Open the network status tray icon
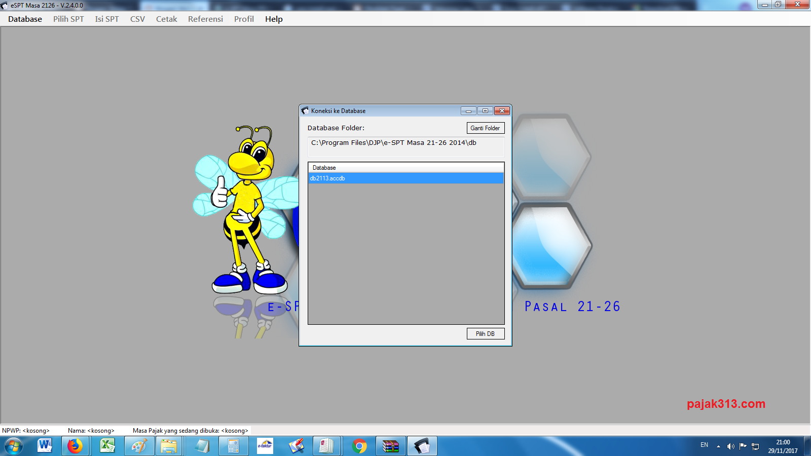811x456 pixels. pyautogui.click(x=755, y=446)
